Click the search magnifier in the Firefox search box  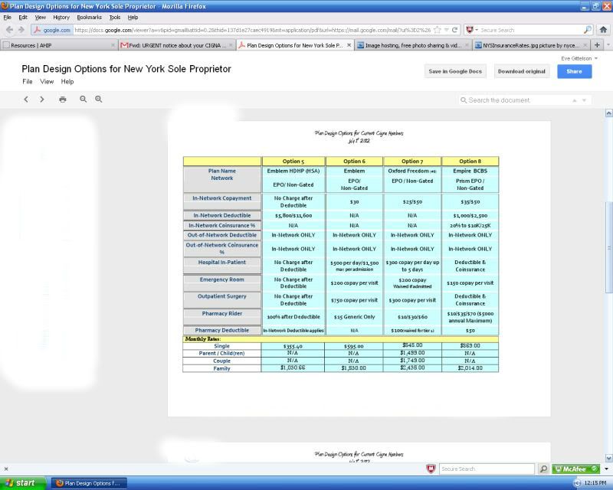coord(588,30)
